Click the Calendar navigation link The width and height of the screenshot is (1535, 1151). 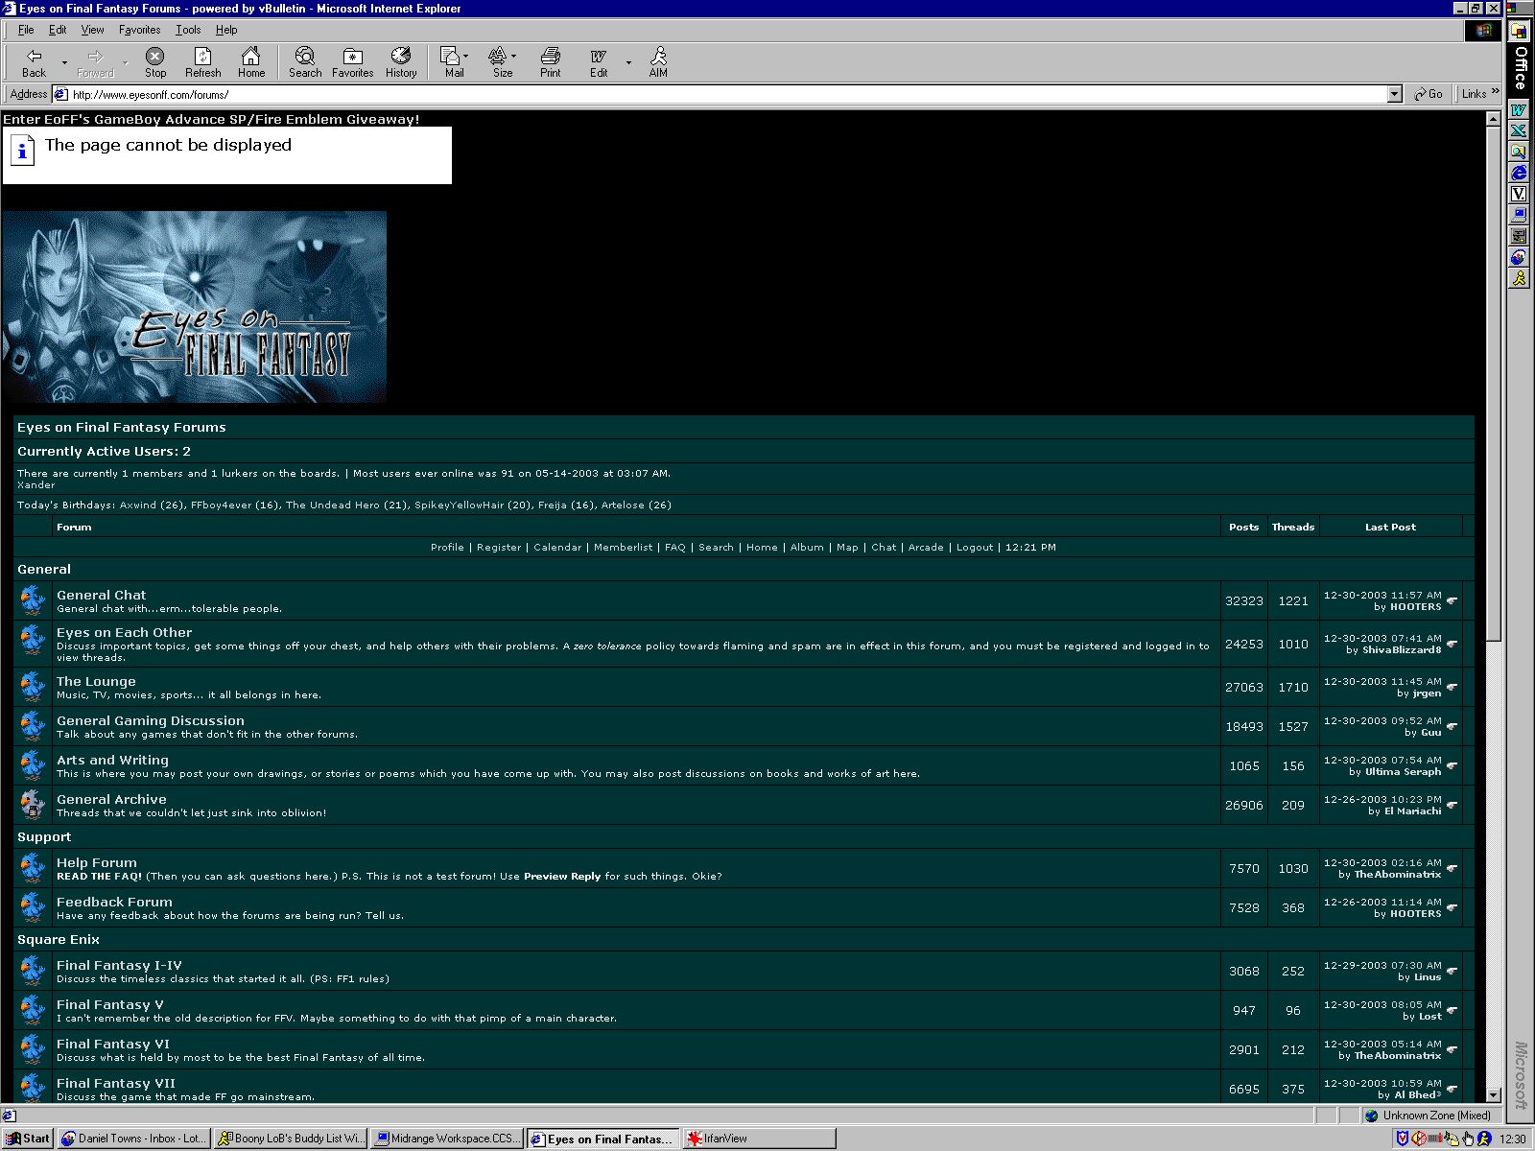click(x=557, y=548)
